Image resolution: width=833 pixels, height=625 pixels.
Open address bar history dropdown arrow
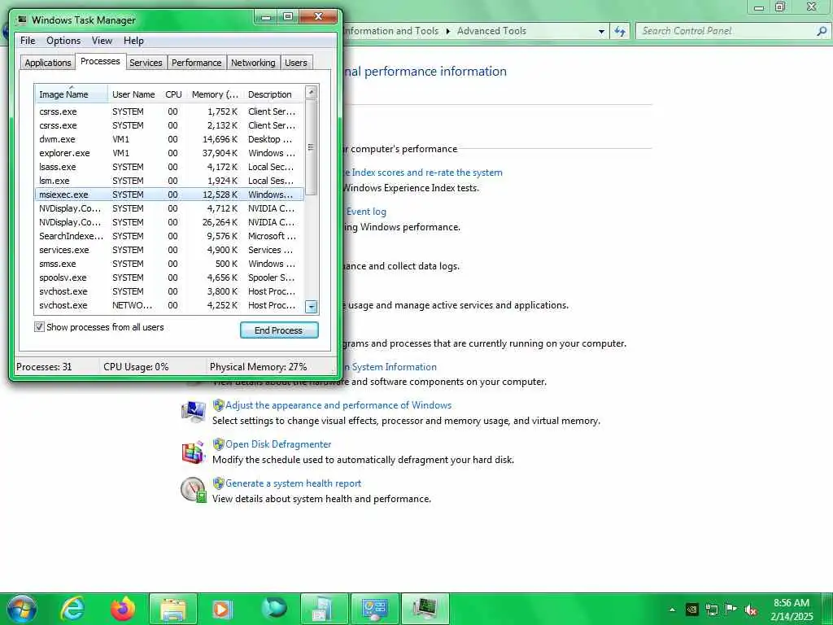(601, 32)
